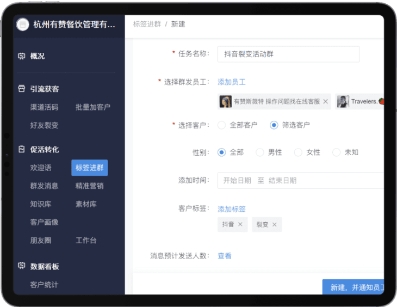The height and width of the screenshot is (307, 397).
Task: Click the 引流获客 section icon
Action: (x=22, y=89)
